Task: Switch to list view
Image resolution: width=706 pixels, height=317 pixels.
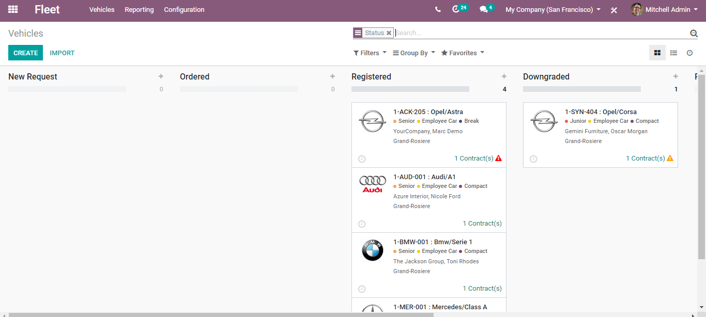Action: point(673,53)
